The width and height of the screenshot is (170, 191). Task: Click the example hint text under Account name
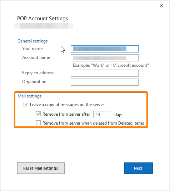111,65
